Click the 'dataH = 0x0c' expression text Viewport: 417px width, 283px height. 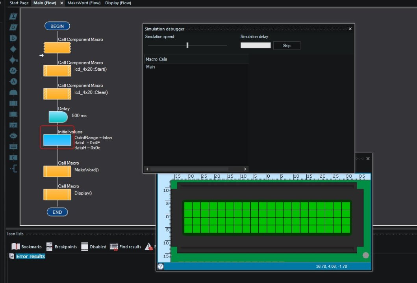(x=87, y=148)
